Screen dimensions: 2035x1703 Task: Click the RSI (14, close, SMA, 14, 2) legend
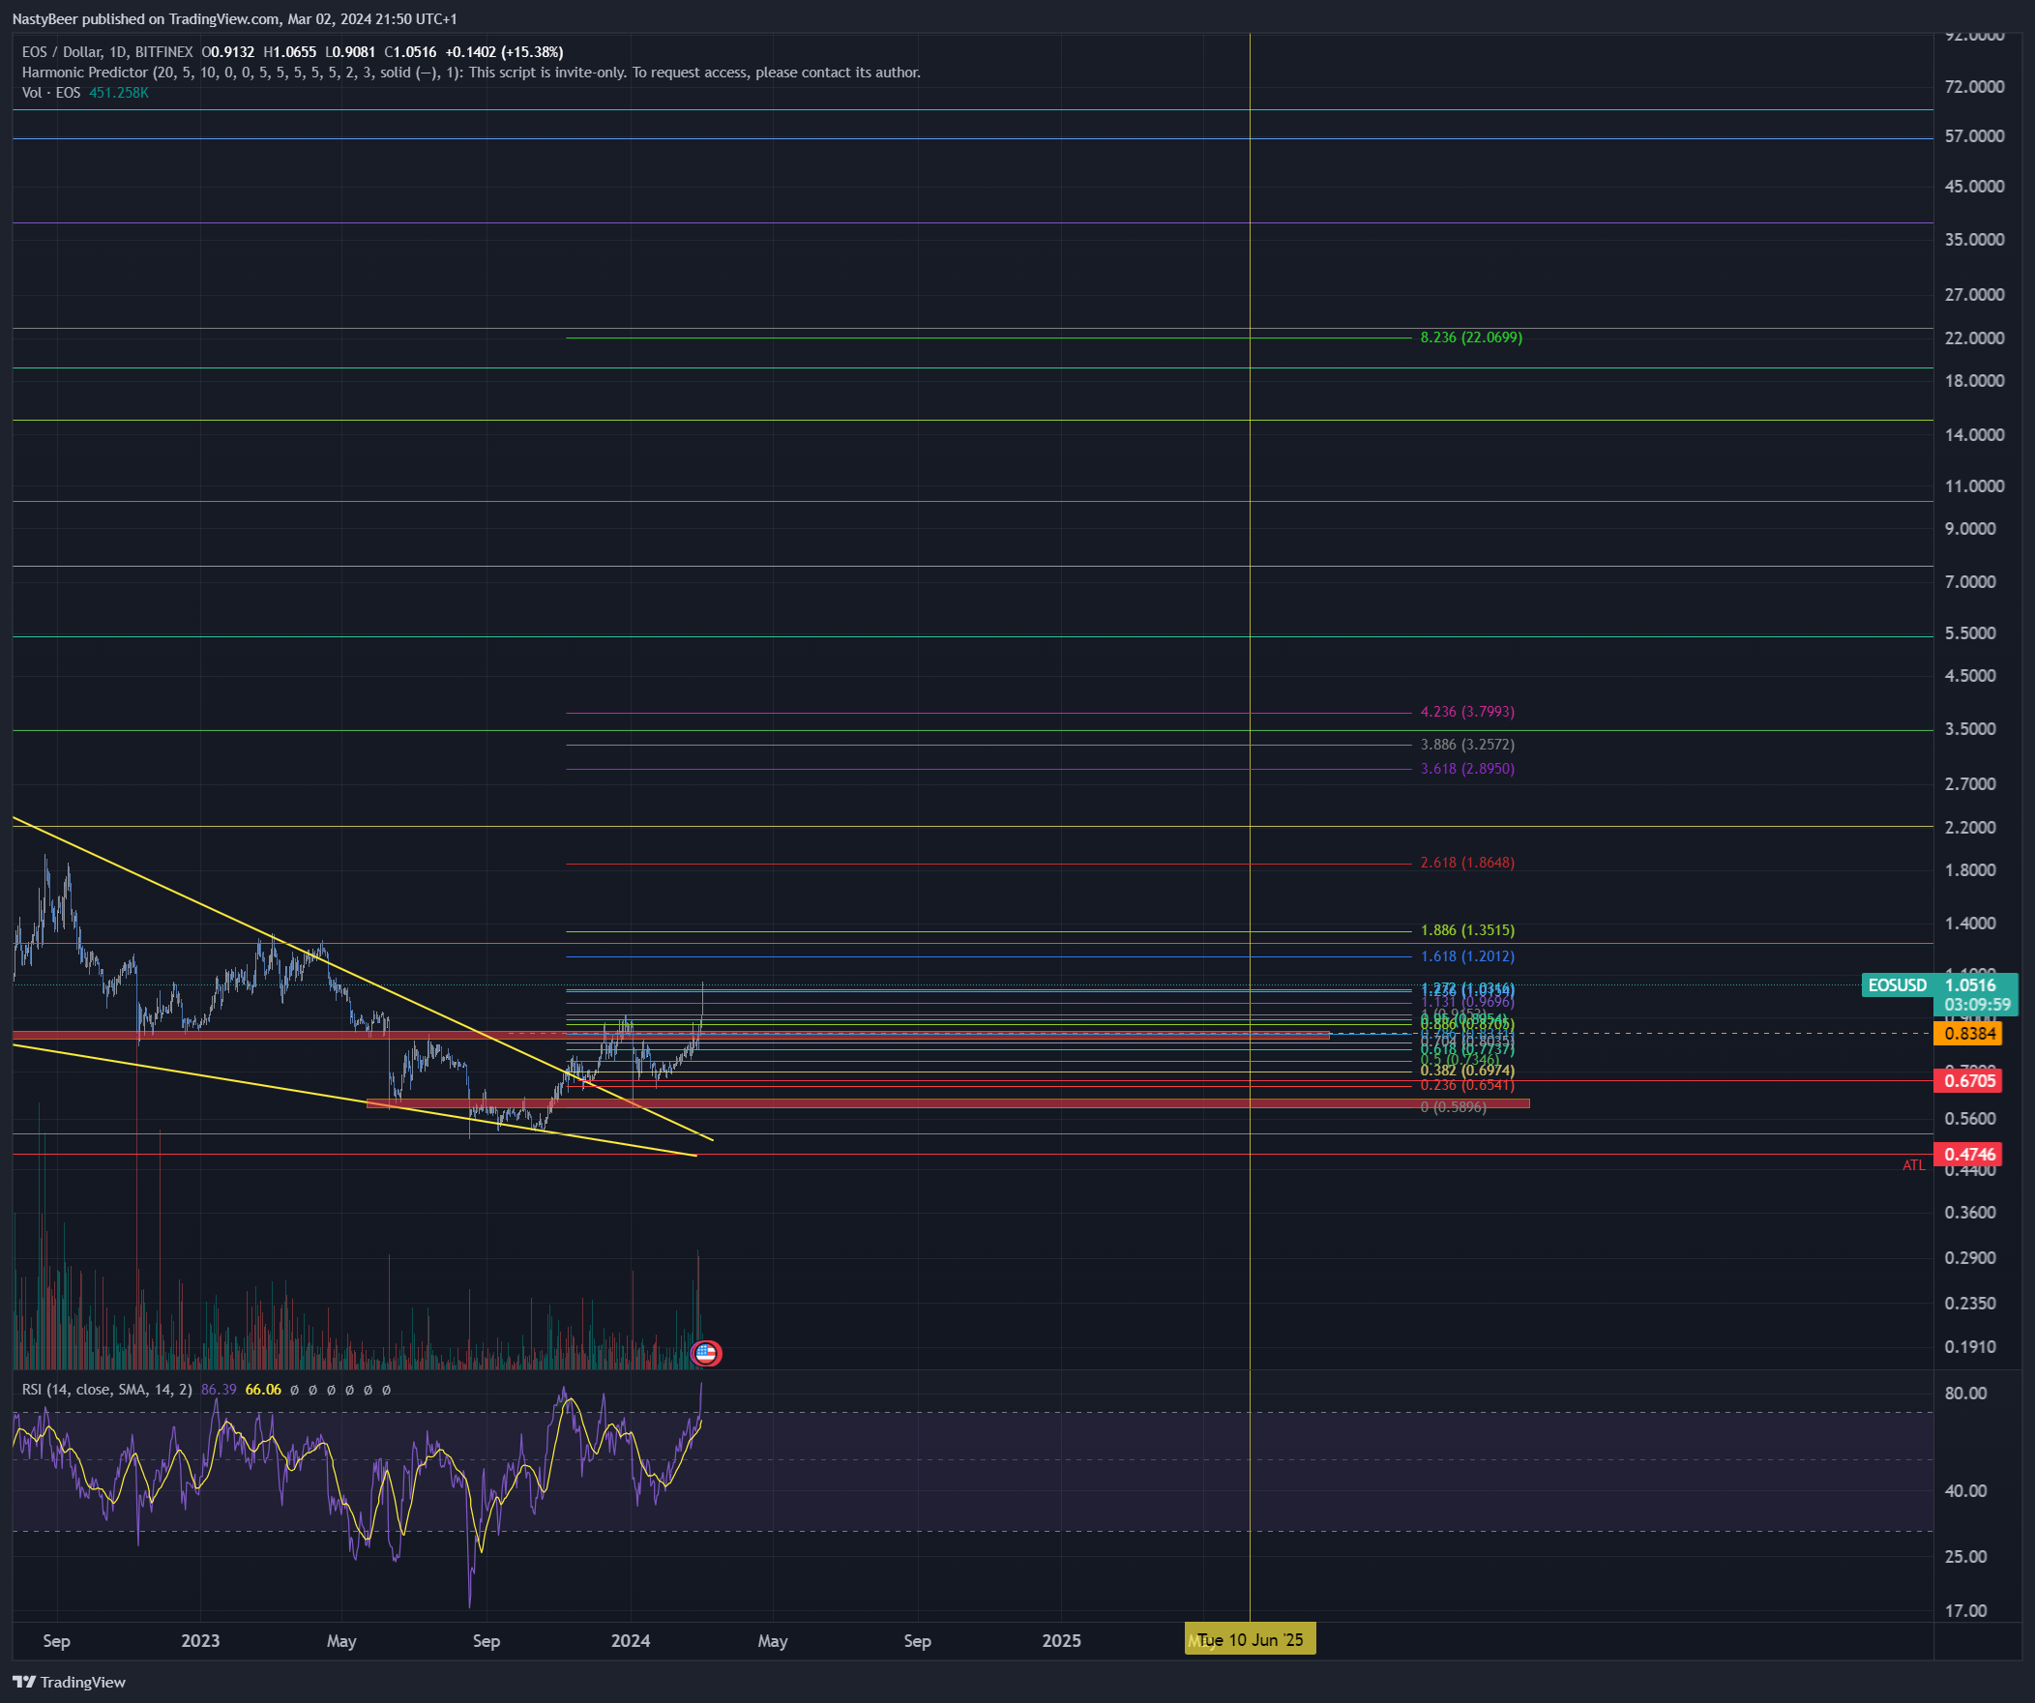(107, 1389)
